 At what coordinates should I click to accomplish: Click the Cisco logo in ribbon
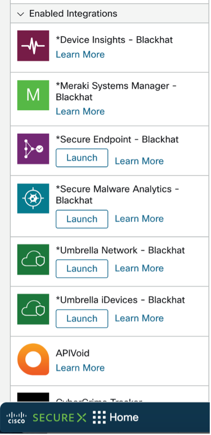[x=16, y=418]
